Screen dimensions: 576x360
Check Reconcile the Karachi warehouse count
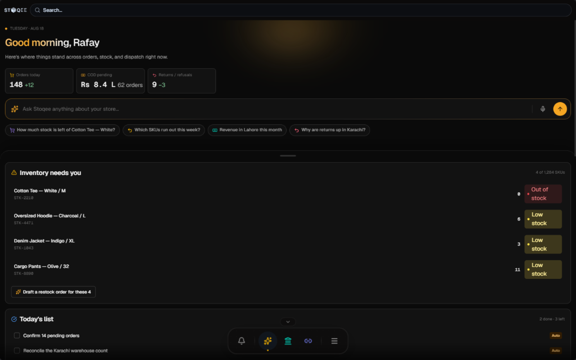(x=17, y=351)
